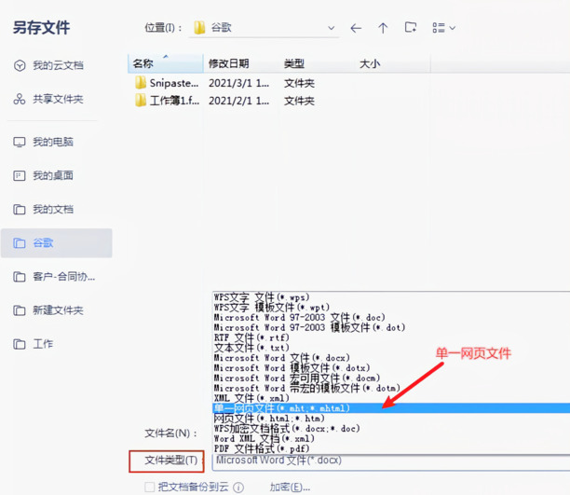Choose PDF 文件格式(*.pdf) type
Image resolution: width=570 pixels, height=495 pixels.
(391, 448)
